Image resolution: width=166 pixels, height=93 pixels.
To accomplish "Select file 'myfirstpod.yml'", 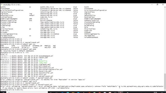I will [45, 66].
